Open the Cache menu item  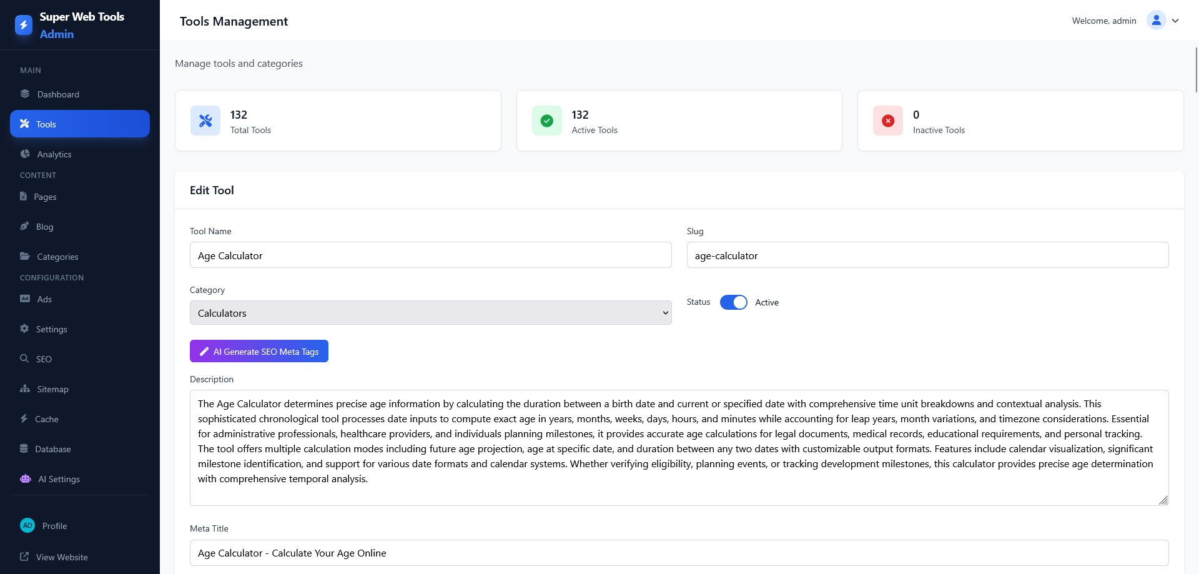[x=47, y=419]
